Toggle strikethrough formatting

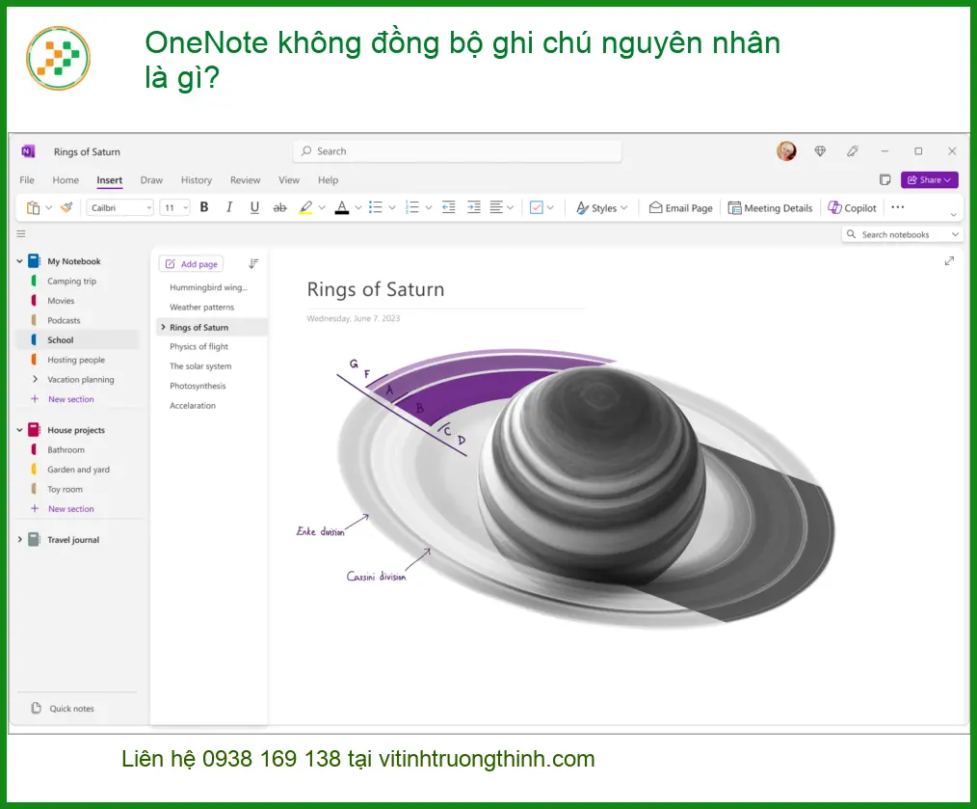coord(279,207)
